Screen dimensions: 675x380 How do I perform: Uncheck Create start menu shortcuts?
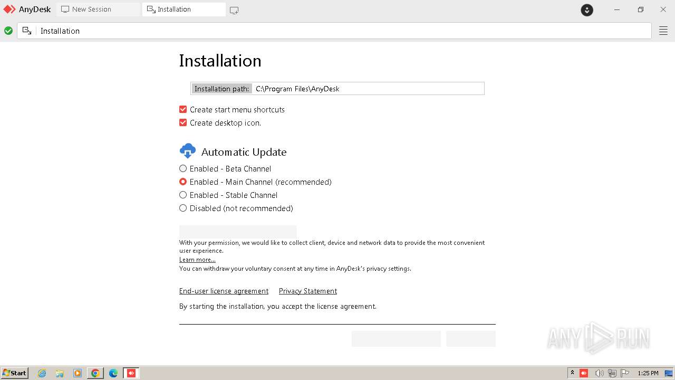click(183, 110)
